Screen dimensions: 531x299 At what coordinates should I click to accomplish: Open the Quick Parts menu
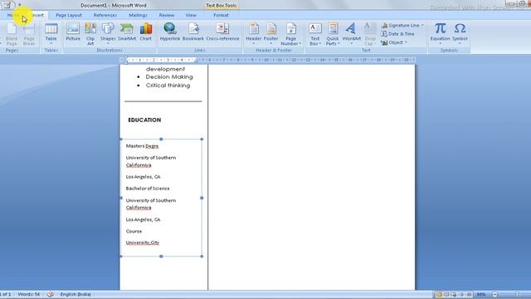tap(333, 34)
